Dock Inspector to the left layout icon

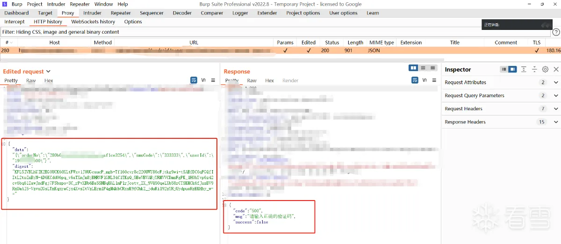[504, 69]
